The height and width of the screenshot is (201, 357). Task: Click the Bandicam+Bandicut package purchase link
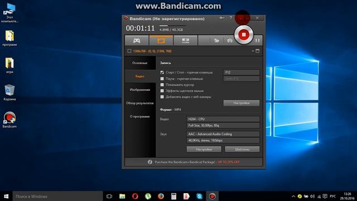tap(197, 162)
